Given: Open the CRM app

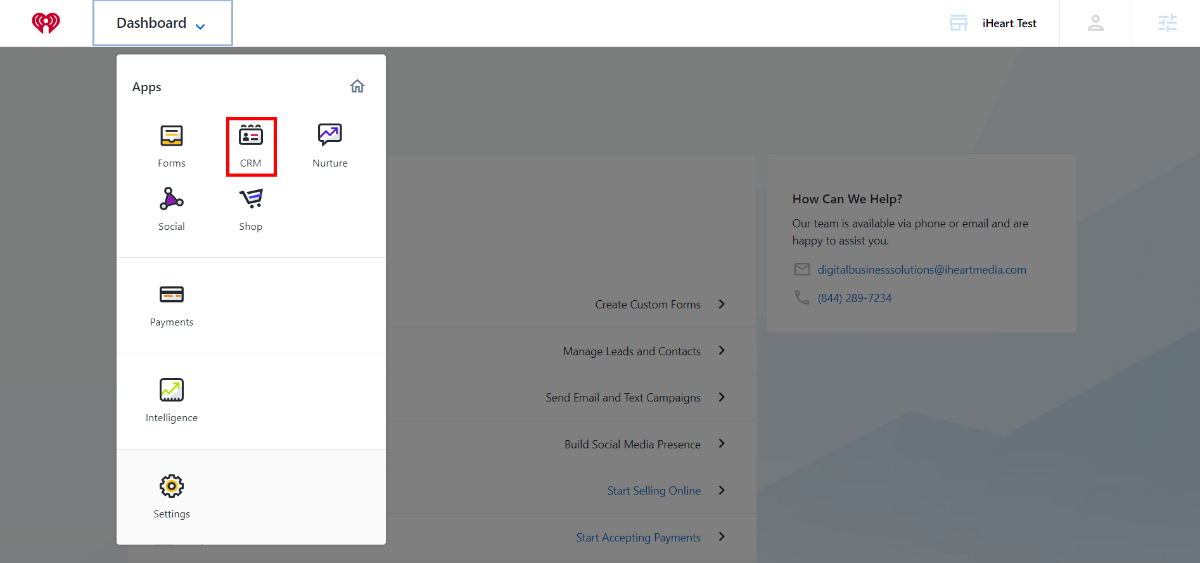Looking at the screenshot, I should pos(251,146).
